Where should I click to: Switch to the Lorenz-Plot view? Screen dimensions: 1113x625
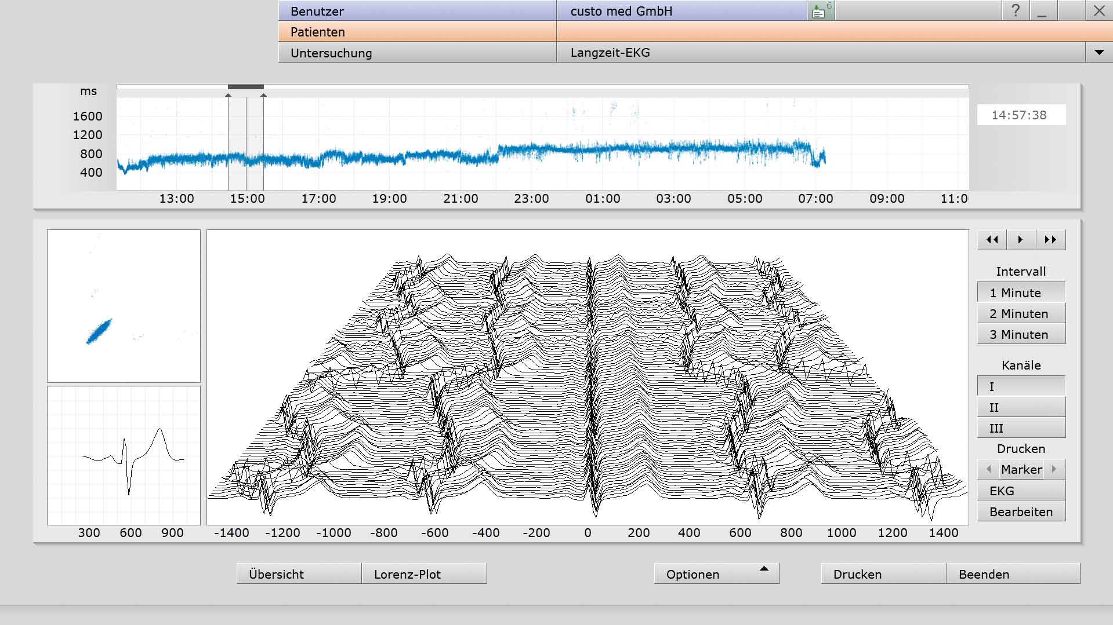click(424, 573)
